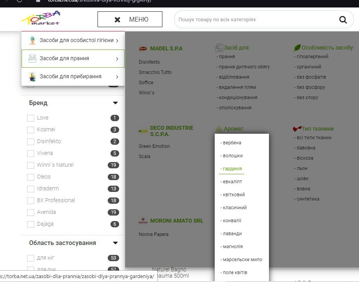Click the X icon on the menu button

tap(117, 20)
